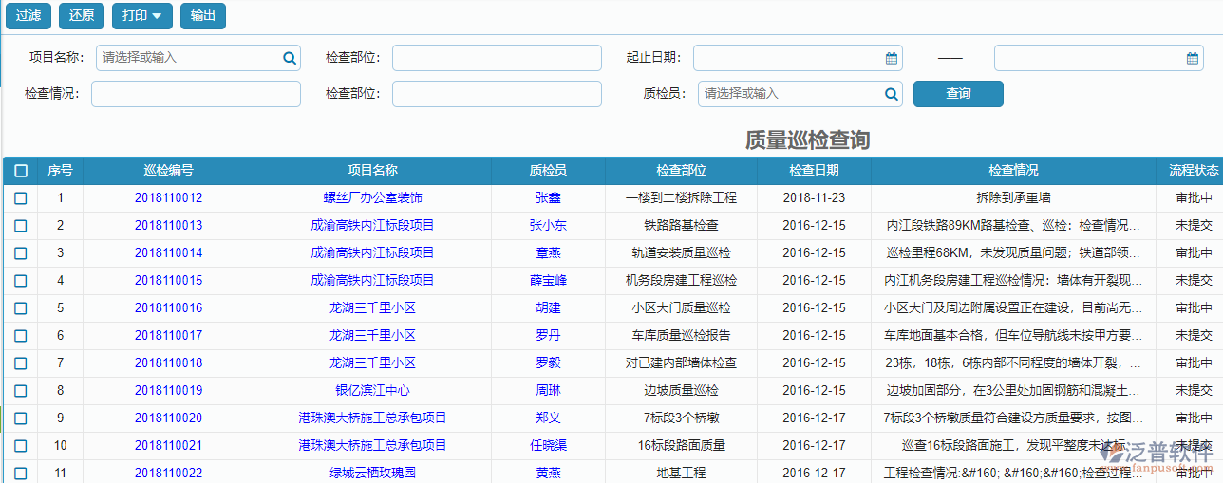Open inspection link 2018110012
The image size is (1223, 483).
pos(168,198)
